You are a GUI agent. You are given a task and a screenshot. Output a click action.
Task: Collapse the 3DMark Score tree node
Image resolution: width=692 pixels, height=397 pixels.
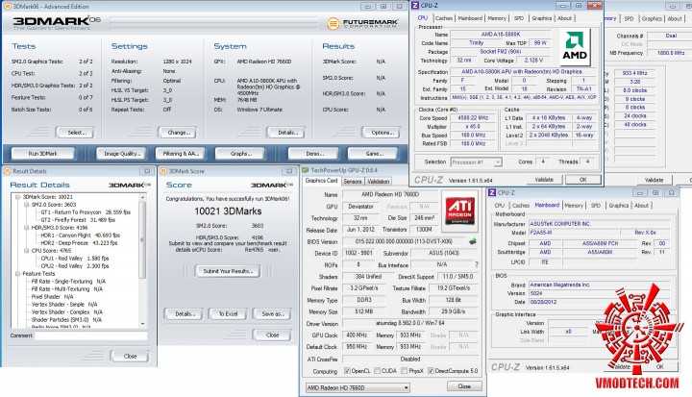point(17,197)
